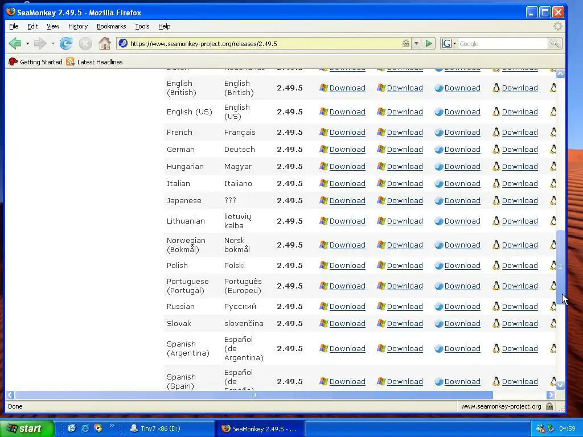583x437 pixels.
Task: Open the History menu
Action: point(77,26)
